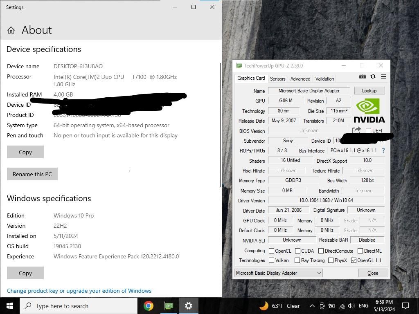The width and height of the screenshot is (419, 314).
Task: Toggle the Ray Tracing checkbox
Action: pos(297,260)
